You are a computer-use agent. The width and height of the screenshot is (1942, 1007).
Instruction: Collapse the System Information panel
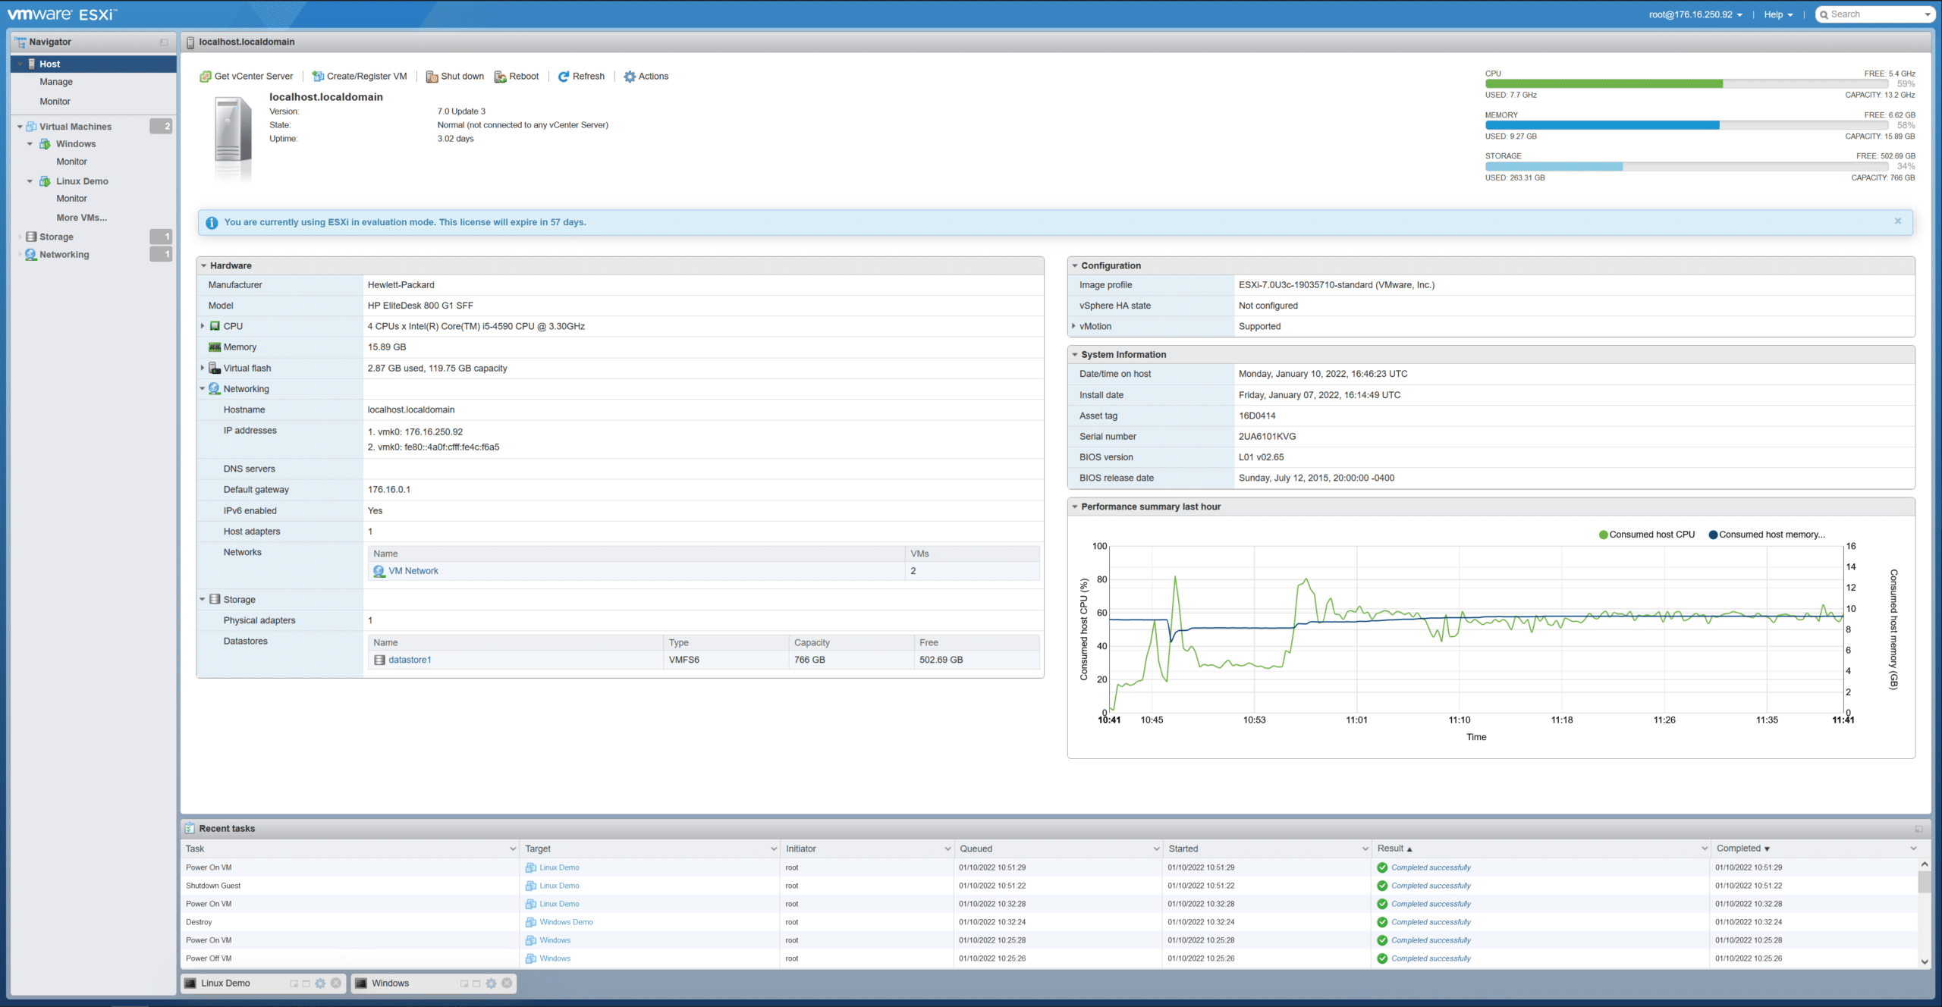pos(1074,355)
